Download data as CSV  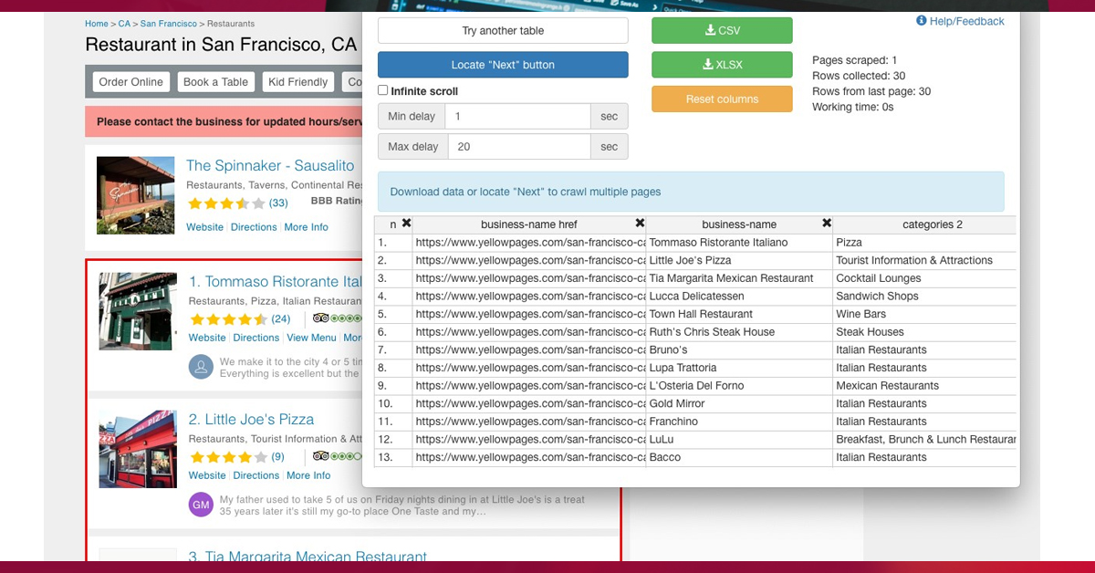pyautogui.click(x=722, y=30)
